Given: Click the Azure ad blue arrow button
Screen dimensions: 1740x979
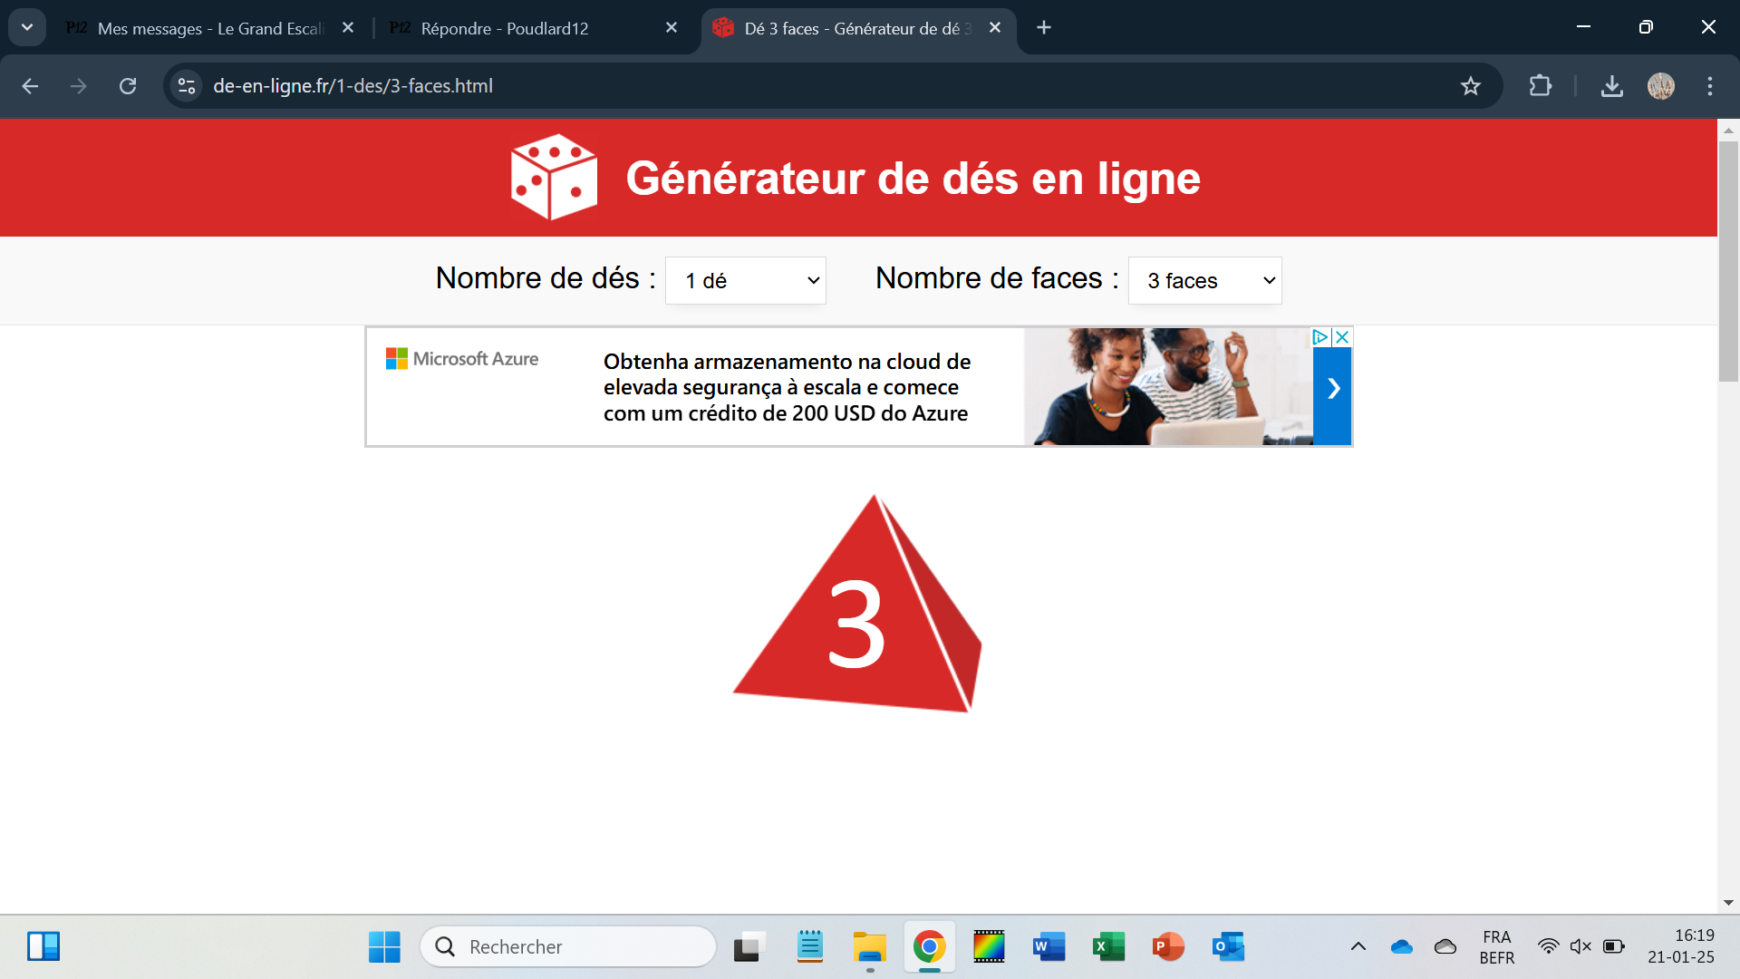Looking at the screenshot, I should [1332, 389].
